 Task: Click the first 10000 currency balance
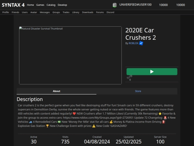tap(163, 5)
